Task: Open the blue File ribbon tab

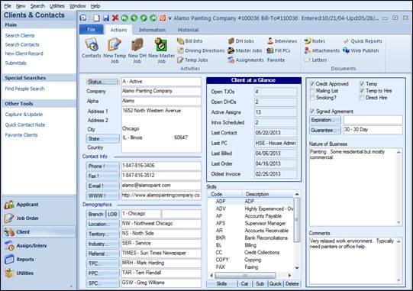Action: 91,30
